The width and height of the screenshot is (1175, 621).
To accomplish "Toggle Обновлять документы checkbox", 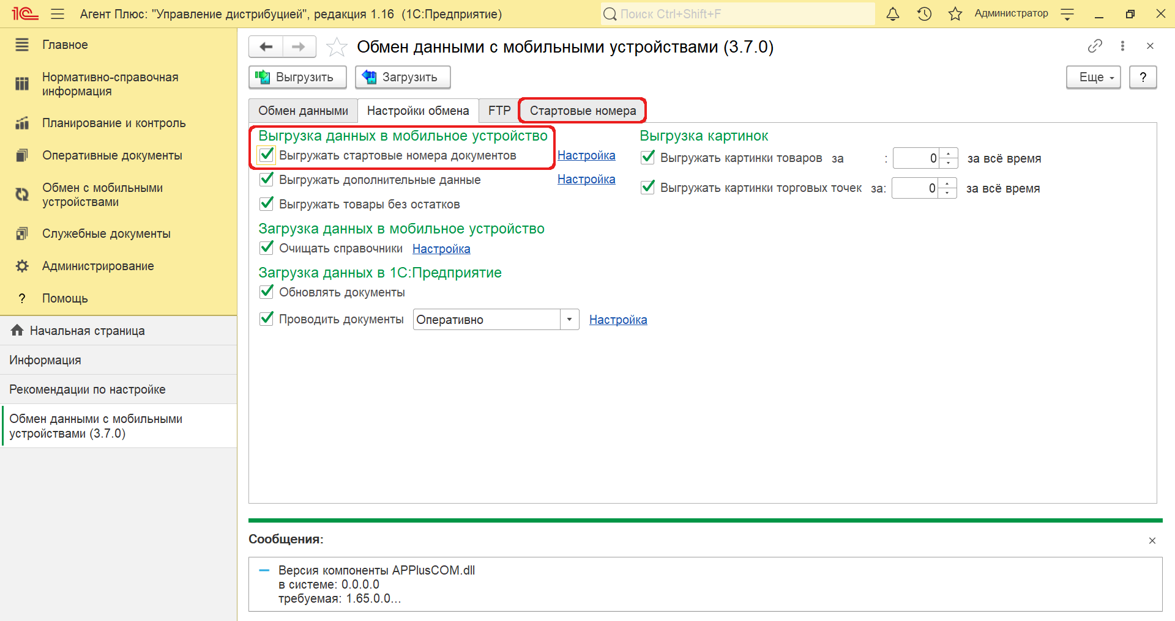I will point(266,292).
